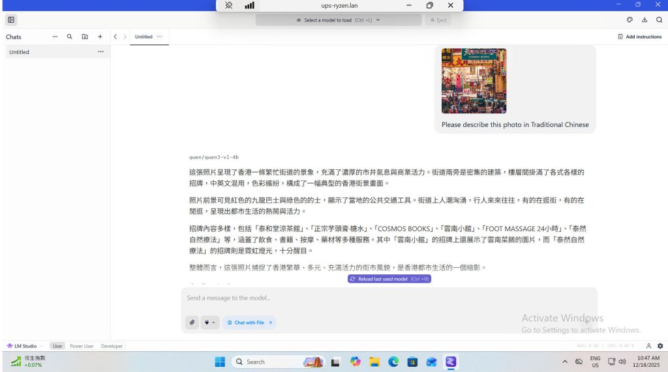
Task: Open Untitled chat options in sidebar
Action: tap(100, 52)
